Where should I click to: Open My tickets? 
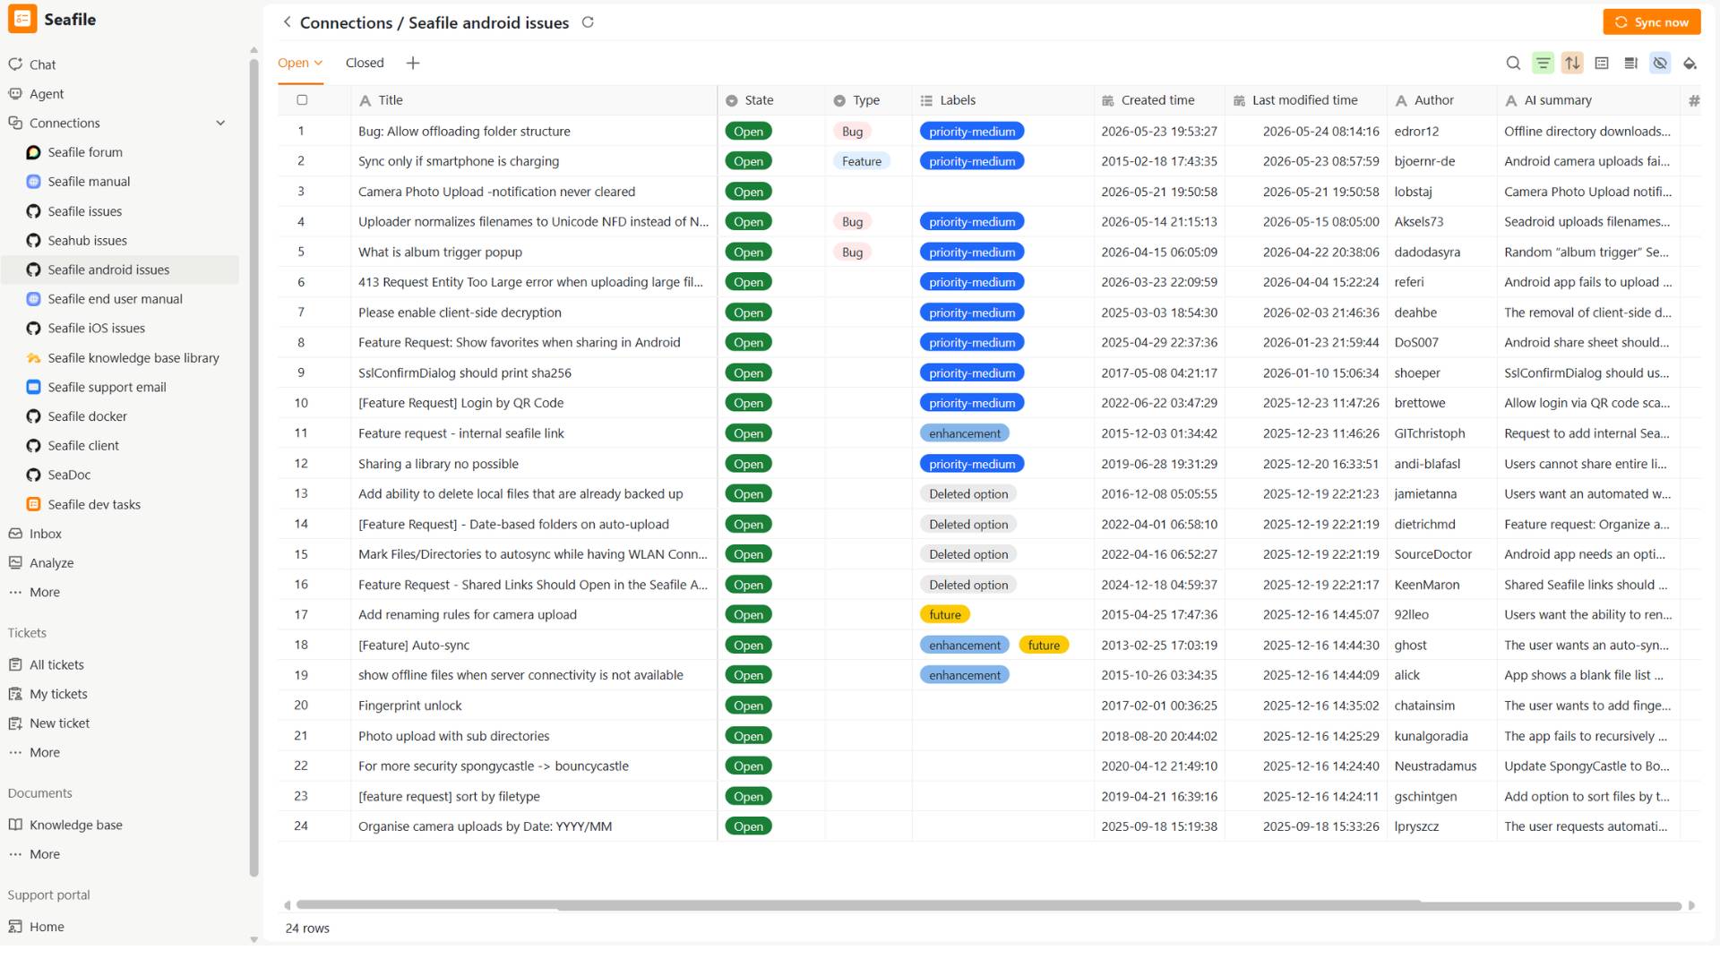[x=58, y=694]
